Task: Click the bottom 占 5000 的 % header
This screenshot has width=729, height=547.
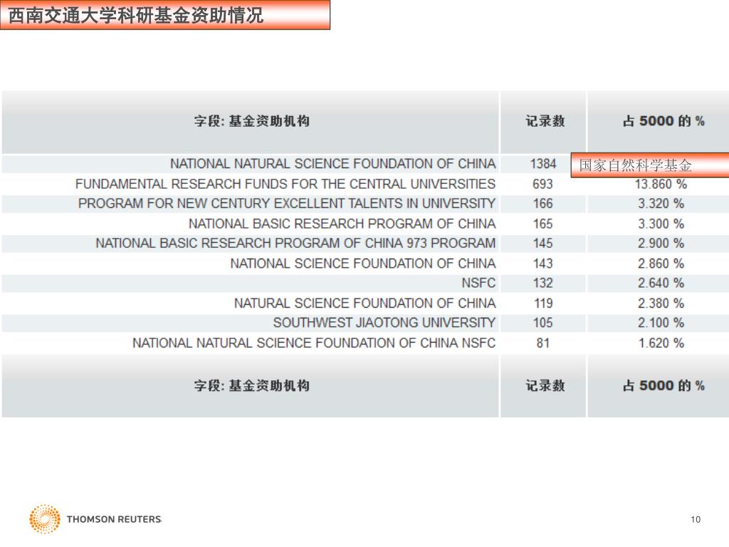Action: pyautogui.click(x=664, y=385)
